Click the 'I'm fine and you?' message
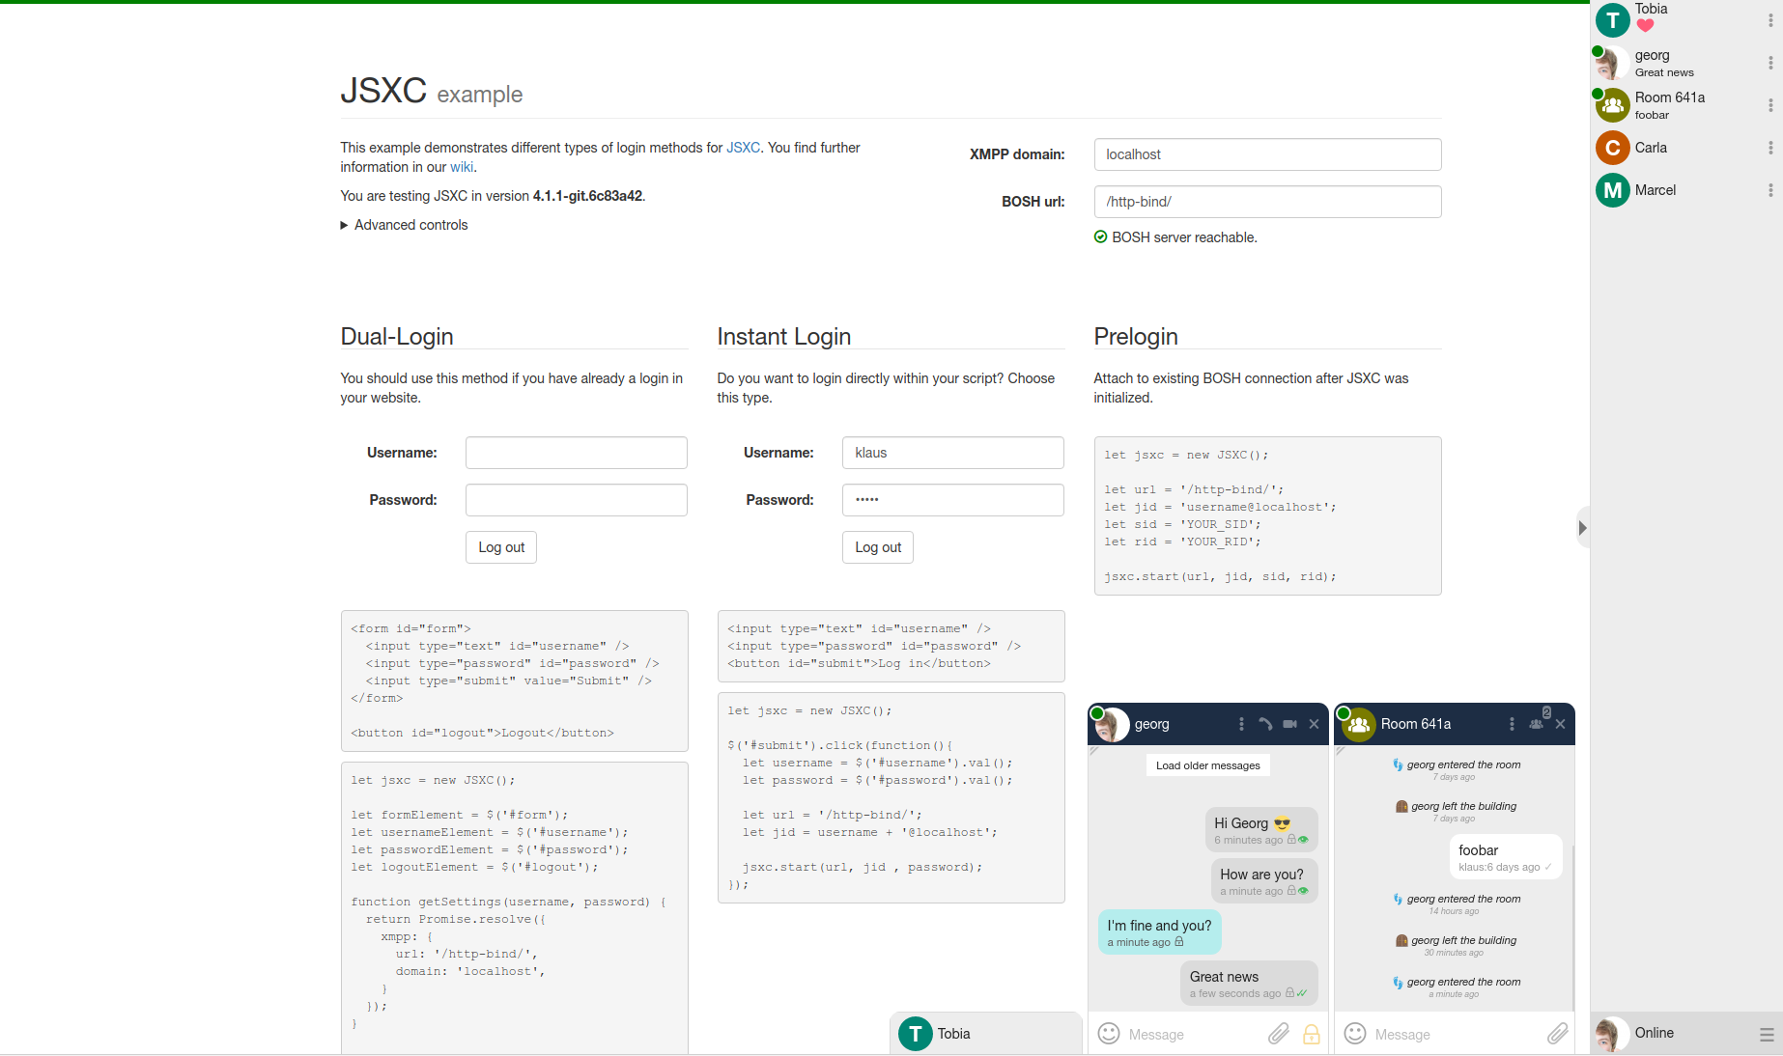 1160,932
